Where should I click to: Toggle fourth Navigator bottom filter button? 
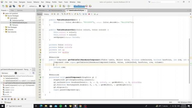tap(12, 99)
